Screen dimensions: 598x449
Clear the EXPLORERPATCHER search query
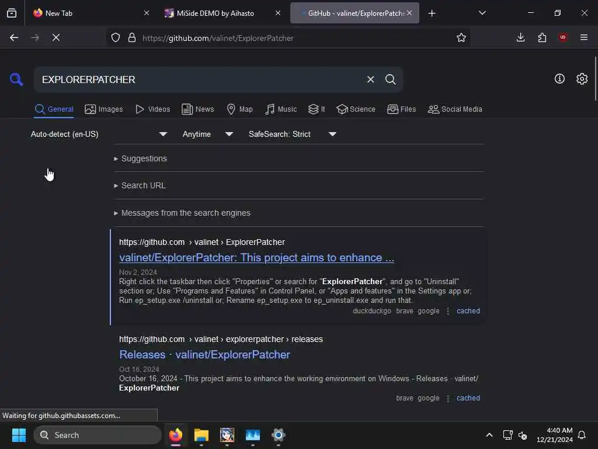click(370, 80)
